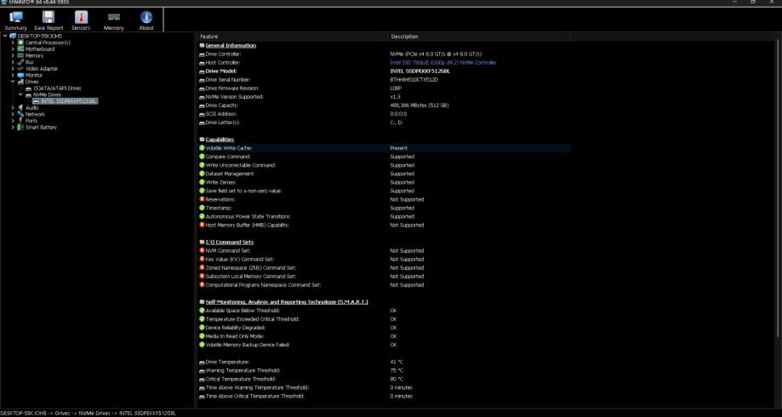Select the Video Adapter tree item
The height and width of the screenshot is (417, 782).
pos(42,68)
